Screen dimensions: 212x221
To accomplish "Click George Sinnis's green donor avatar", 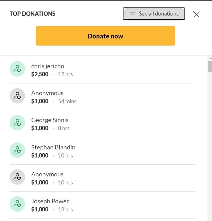I will [x=17, y=123].
